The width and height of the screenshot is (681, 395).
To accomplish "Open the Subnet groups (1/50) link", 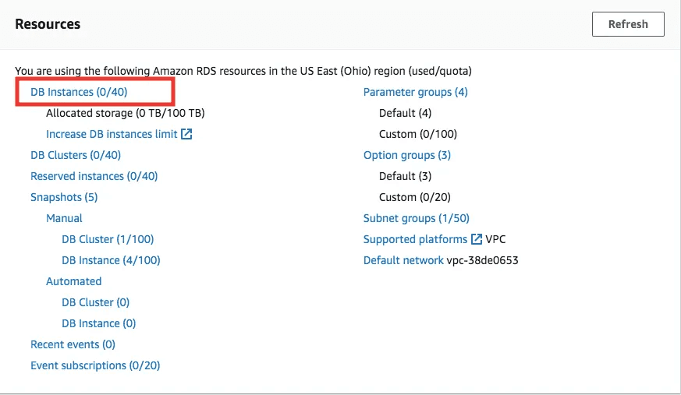I will tap(416, 218).
